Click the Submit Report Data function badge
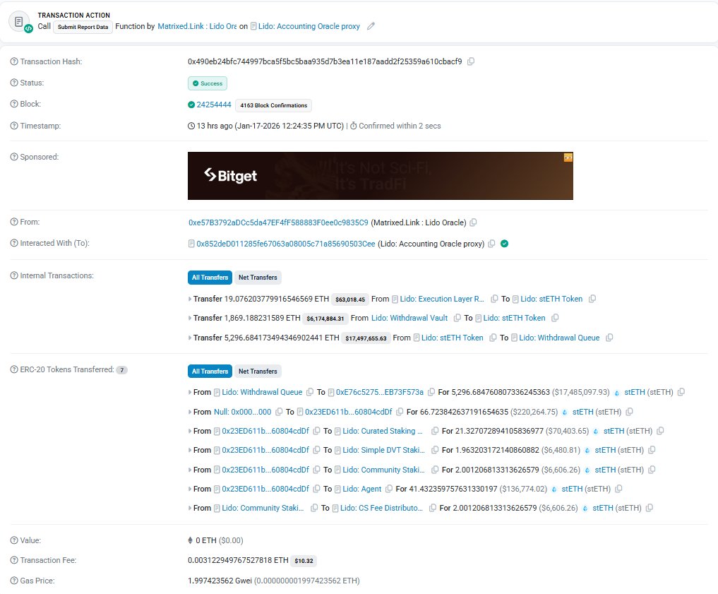The width and height of the screenshot is (718, 594). click(83, 27)
